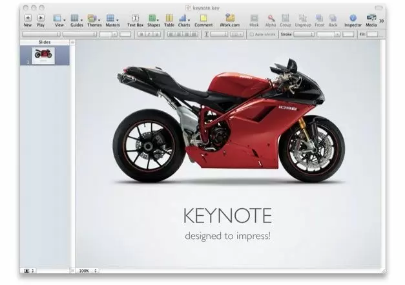The image size is (405, 285).
Task: Insert a Table from the toolbar
Action: coord(169,18)
